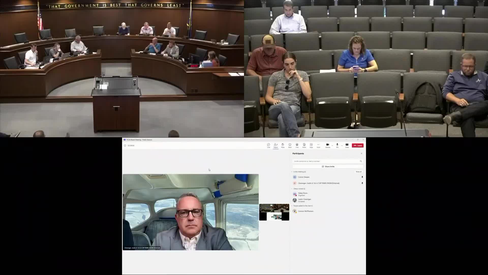
Task: Open meeting Notes
Action: tap(304, 145)
